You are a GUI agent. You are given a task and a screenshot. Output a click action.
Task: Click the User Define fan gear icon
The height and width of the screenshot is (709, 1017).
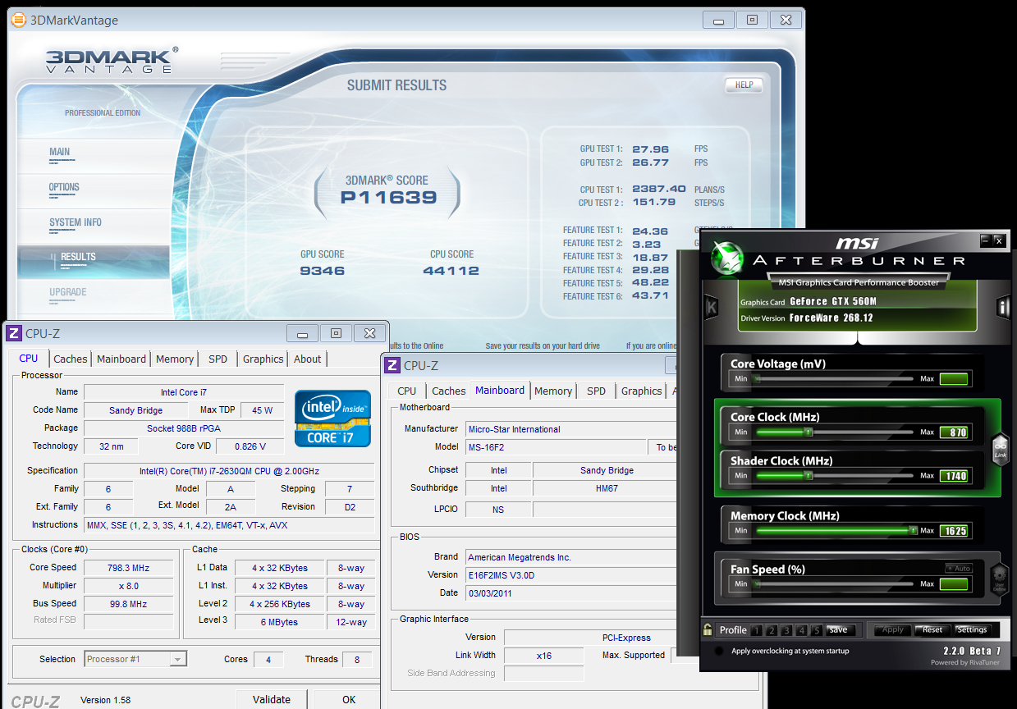pos(1000,578)
